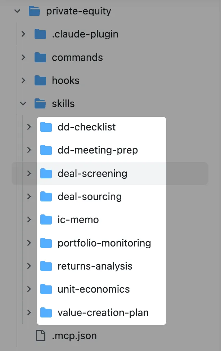221x351 pixels.
Task: Click the .mcp.json file icon
Action: coord(41,336)
